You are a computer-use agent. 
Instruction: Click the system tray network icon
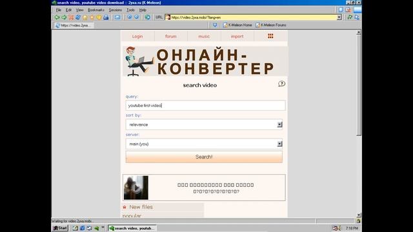(x=336, y=228)
